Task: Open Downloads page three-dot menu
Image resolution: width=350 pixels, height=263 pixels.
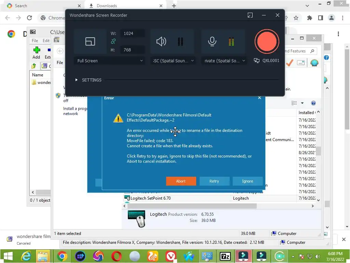Action: 338,34
